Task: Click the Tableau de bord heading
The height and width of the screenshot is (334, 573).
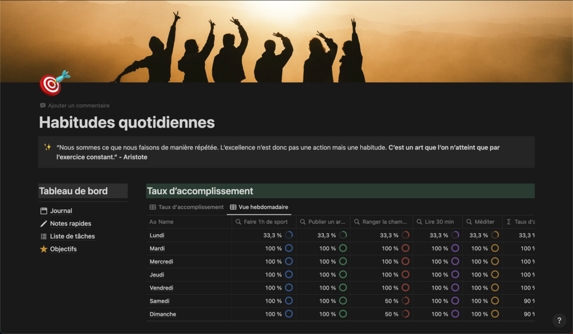Action: tap(74, 191)
